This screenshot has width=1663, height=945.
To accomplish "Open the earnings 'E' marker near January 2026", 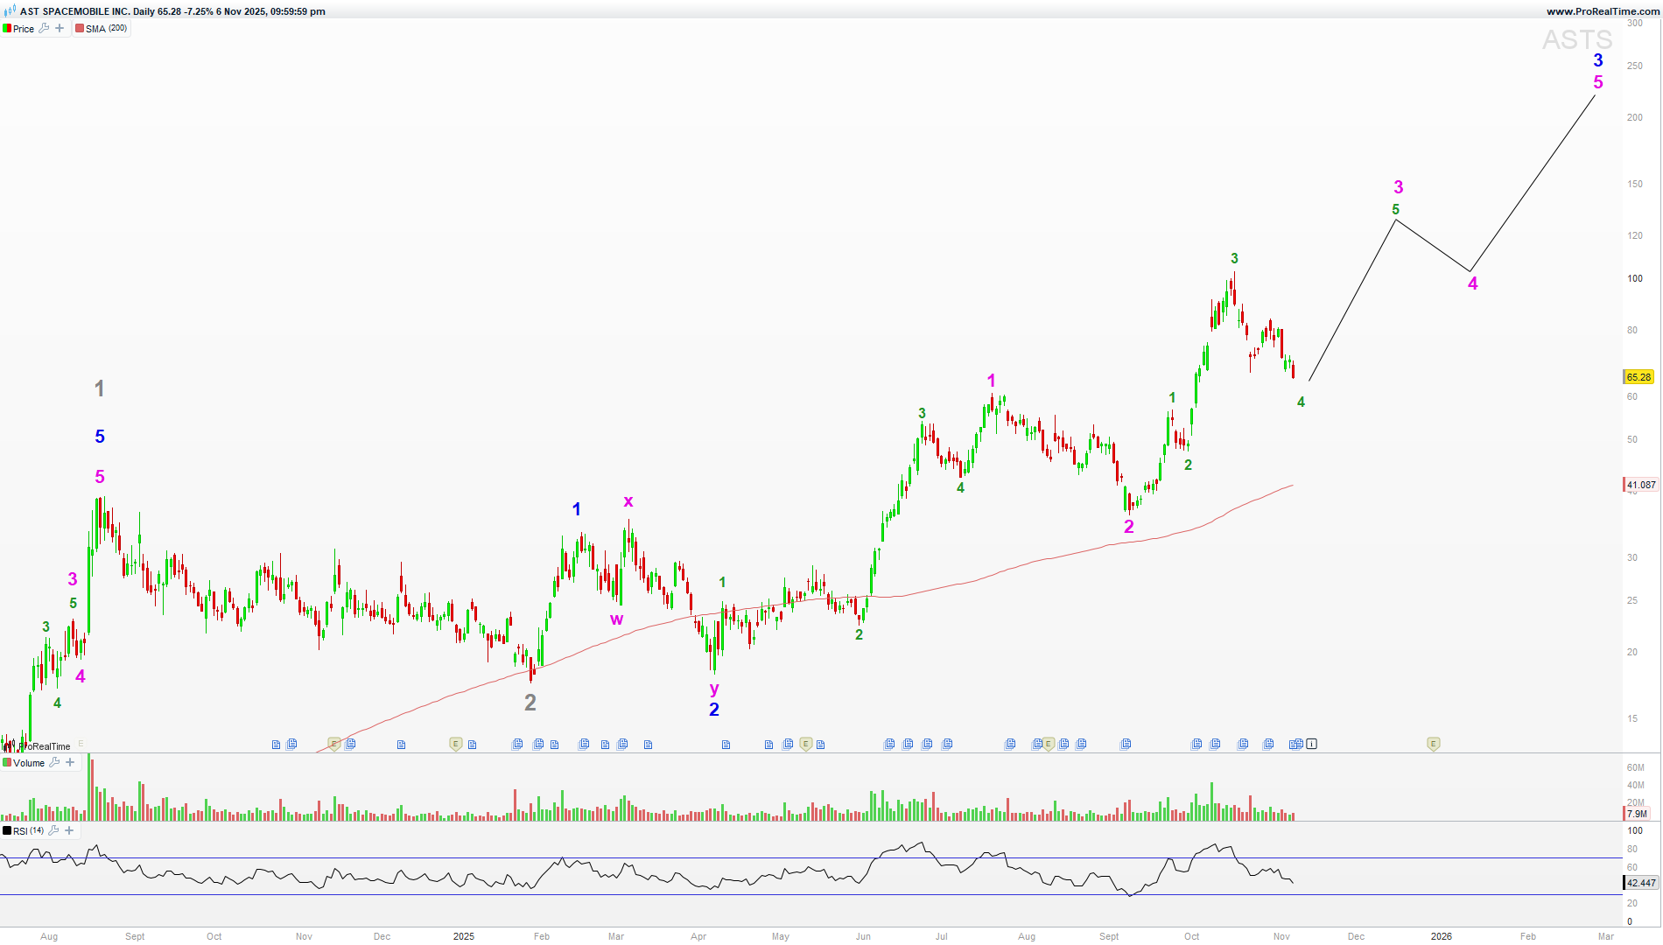I will [x=1433, y=744].
